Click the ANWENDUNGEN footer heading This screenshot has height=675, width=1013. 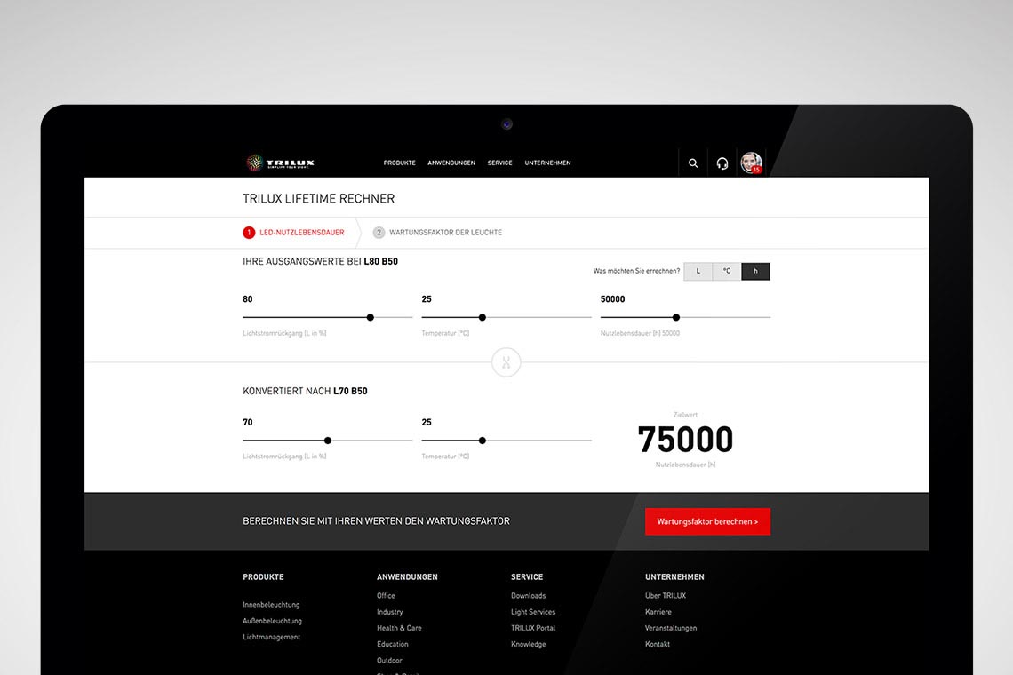point(407,576)
